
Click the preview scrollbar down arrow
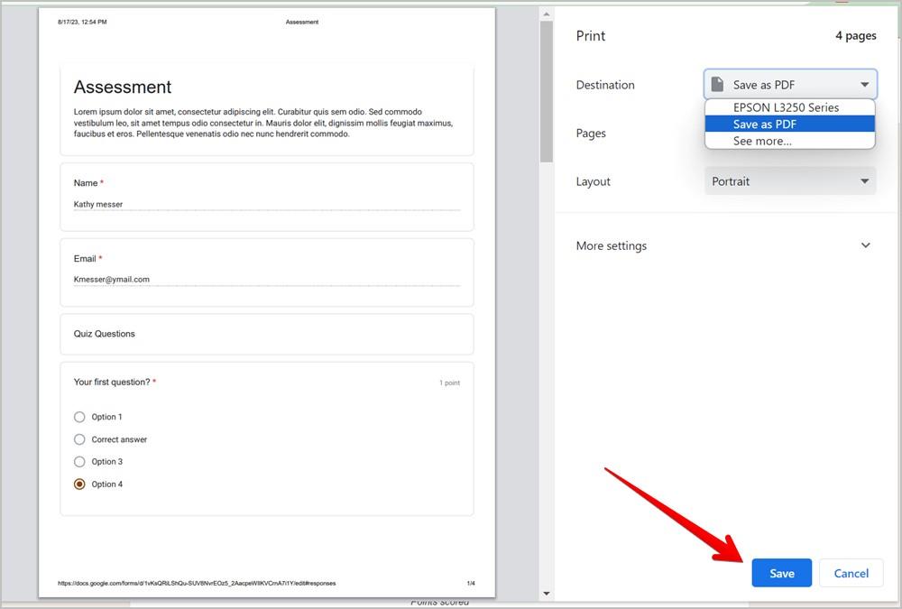point(546,594)
